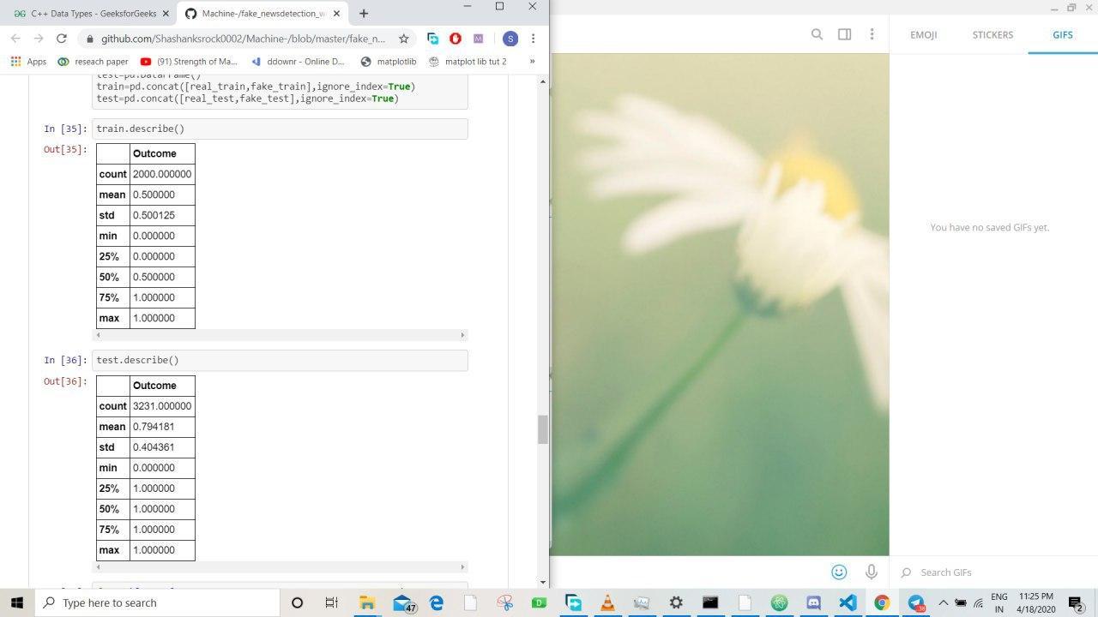The height and width of the screenshot is (617, 1098).
Task: Click right arrow of Out[35] horizontal scrollbar
Action: pos(462,335)
